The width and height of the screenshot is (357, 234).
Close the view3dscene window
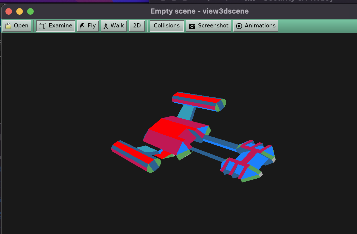pyautogui.click(x=9, y=11)
